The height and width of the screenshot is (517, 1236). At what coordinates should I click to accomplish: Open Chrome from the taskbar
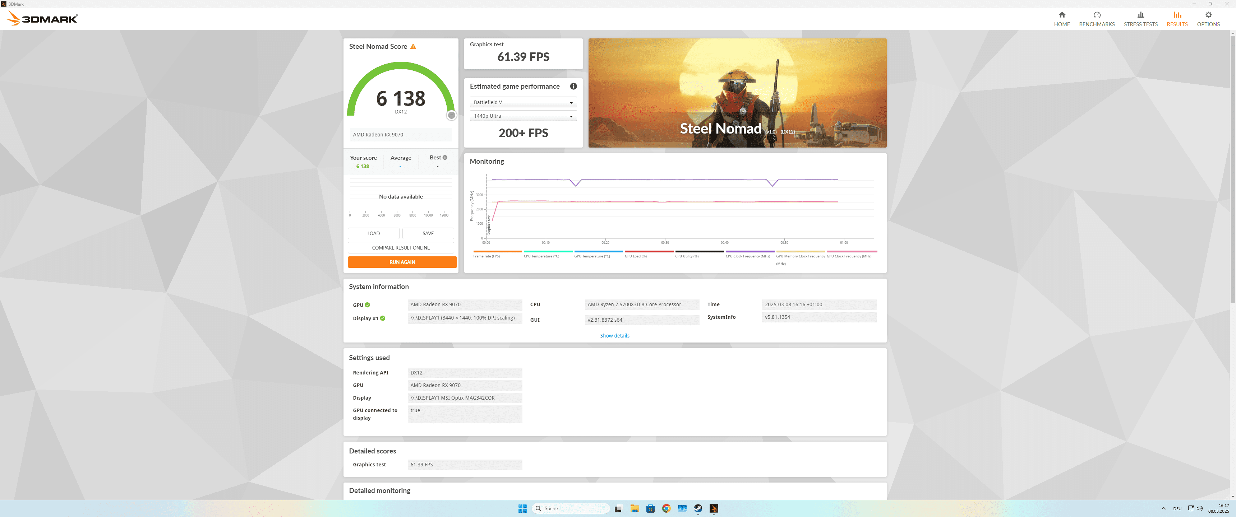pos(666,508)
